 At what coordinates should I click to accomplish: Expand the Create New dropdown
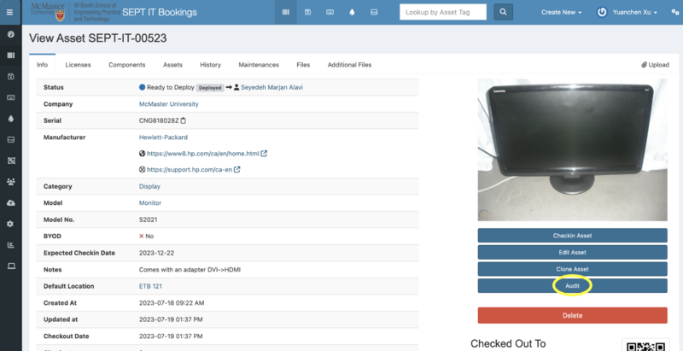coord(562,13)
